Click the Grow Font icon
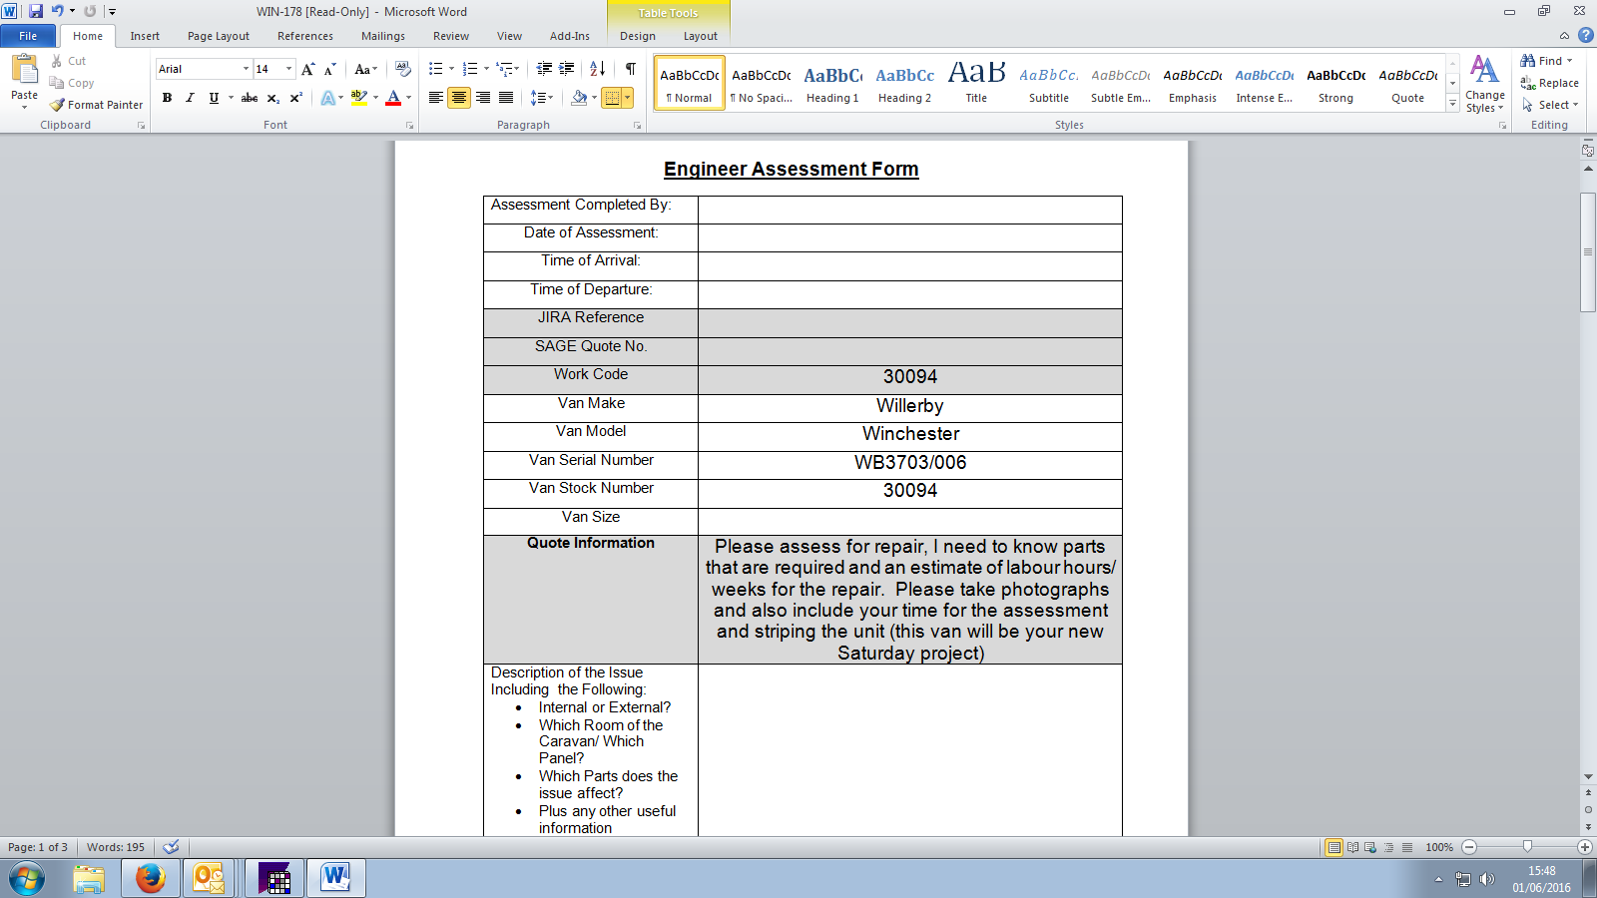 tap(308, 69)
